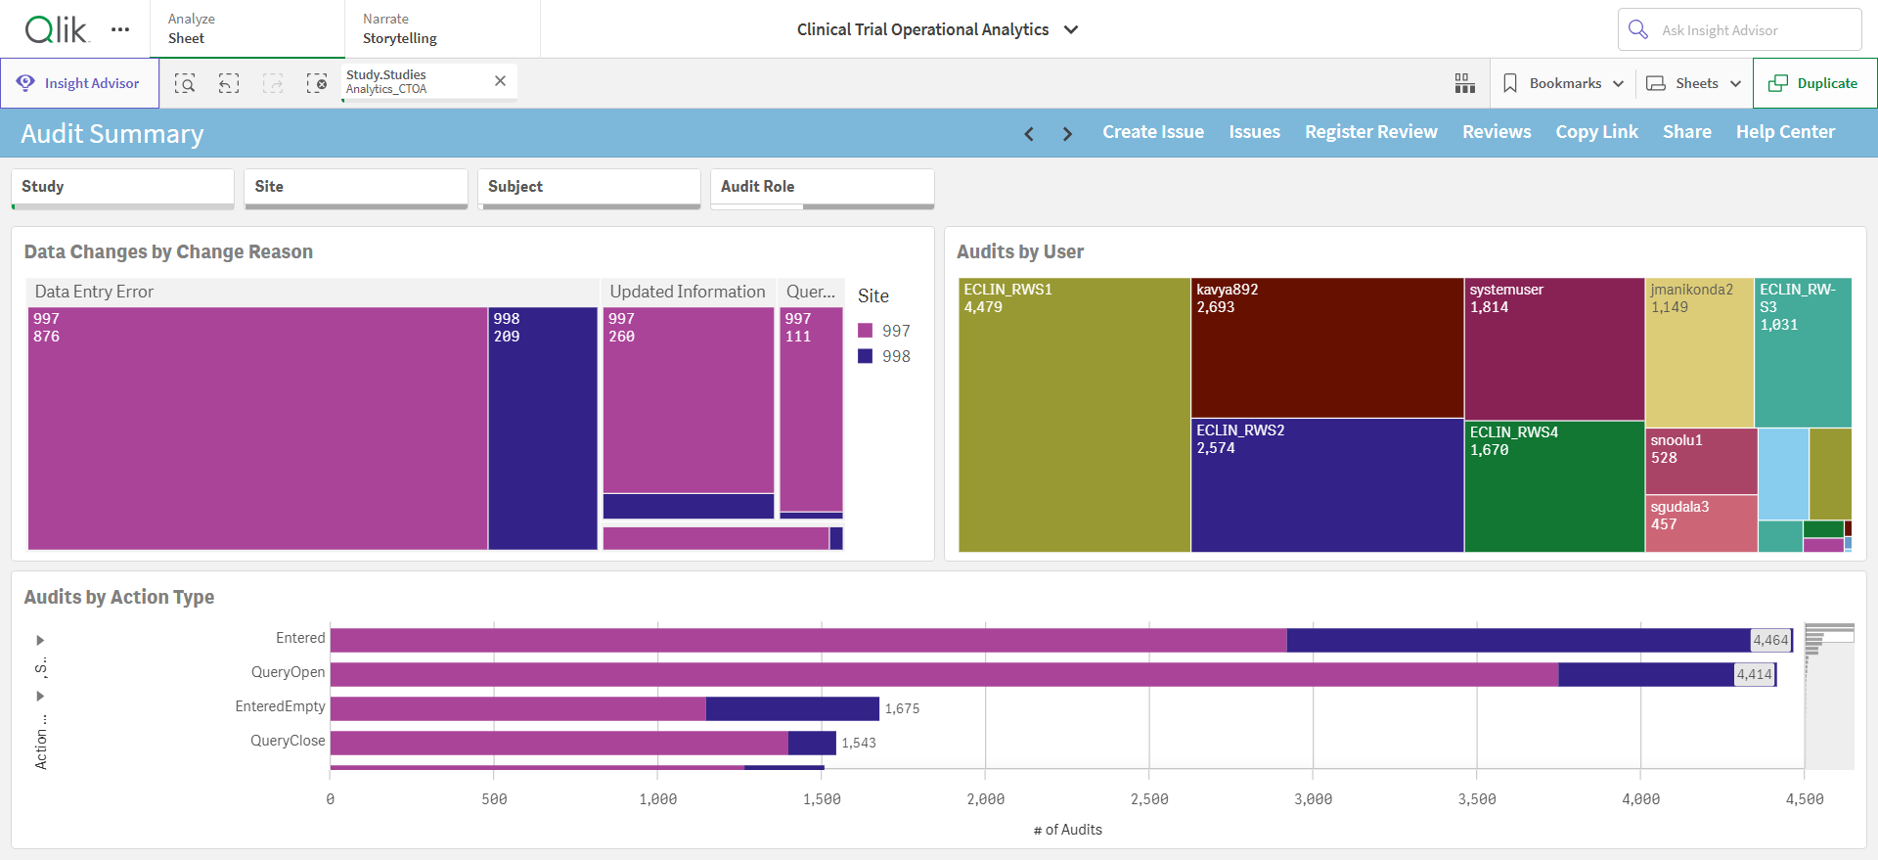The image size is (1878, 860).
Task: Toggle site 997 in legend
Action: tap(884, 331)
